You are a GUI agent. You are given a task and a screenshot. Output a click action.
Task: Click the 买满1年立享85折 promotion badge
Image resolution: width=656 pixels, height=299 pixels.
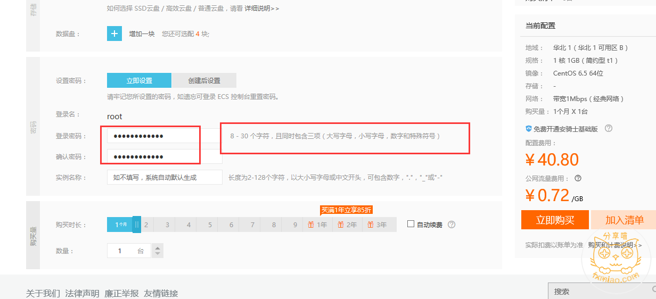pos(346,210)
